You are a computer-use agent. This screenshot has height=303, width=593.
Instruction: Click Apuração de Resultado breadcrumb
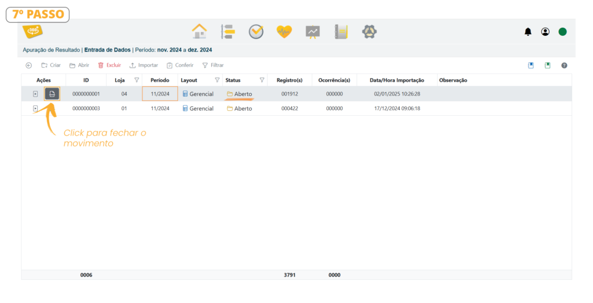tap(52, 50)
